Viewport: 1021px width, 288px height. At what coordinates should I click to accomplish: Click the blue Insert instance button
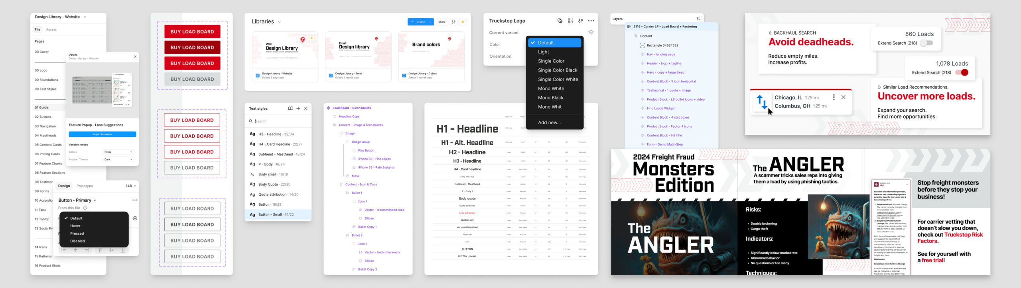coord(102,134)
